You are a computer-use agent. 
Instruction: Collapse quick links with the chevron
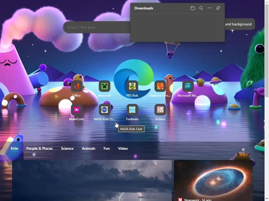[197, 72]
